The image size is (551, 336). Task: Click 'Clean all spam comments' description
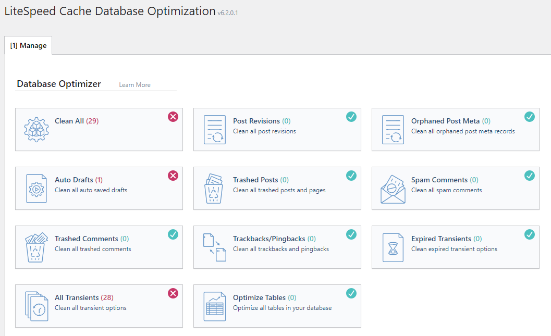(x=446, y=190)
